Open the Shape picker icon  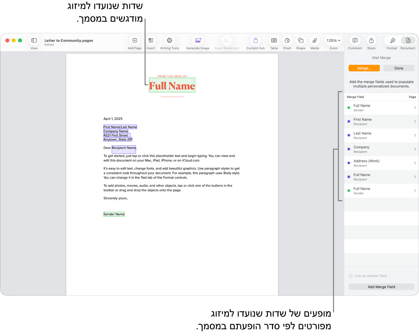300,41
